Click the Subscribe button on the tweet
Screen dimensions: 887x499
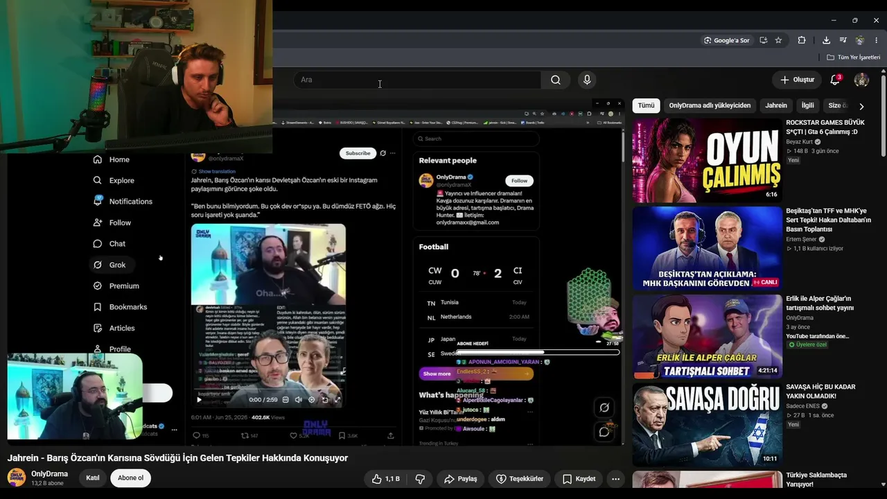pos(358,153)
